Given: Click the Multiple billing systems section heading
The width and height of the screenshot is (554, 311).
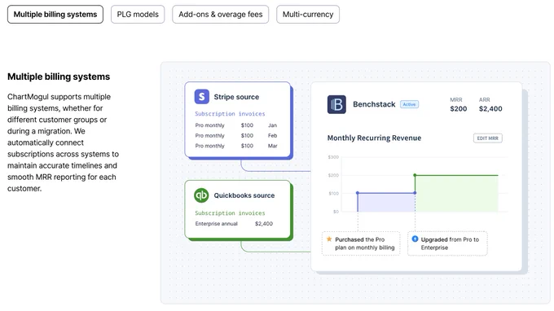Looking at the screenshot, I should 59,77.
